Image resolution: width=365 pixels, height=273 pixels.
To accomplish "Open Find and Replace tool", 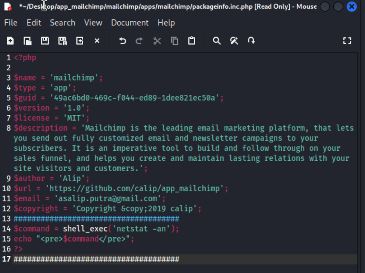I will coord(234,41).
